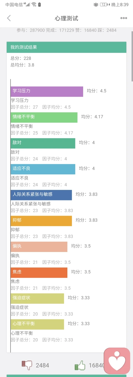Open the three-dot more options menu
Image resolution: width=133 pixels, height=377 pixels.
pos(124,18)
